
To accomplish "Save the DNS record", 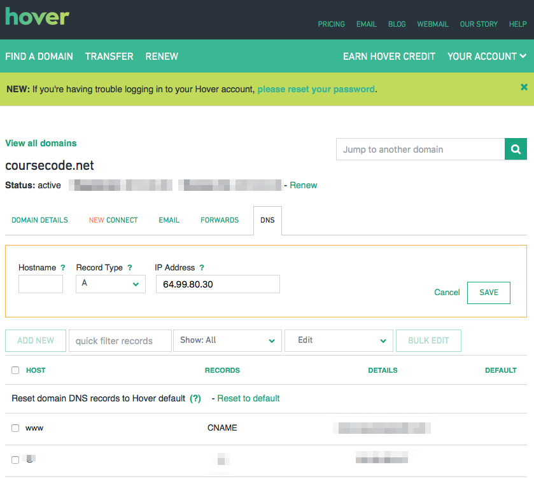I will pyautogui.click(x=489, y=293).
